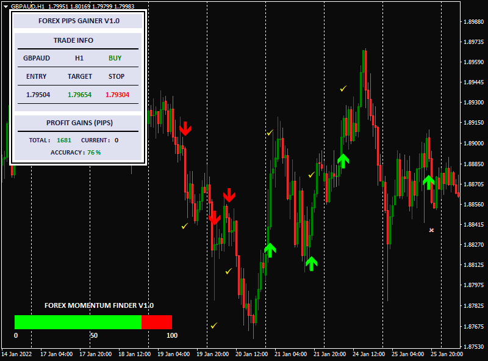Click the red part of momentum bar
Image resolution: width=488 pixels, height=361 pixels.
point(157,322)
